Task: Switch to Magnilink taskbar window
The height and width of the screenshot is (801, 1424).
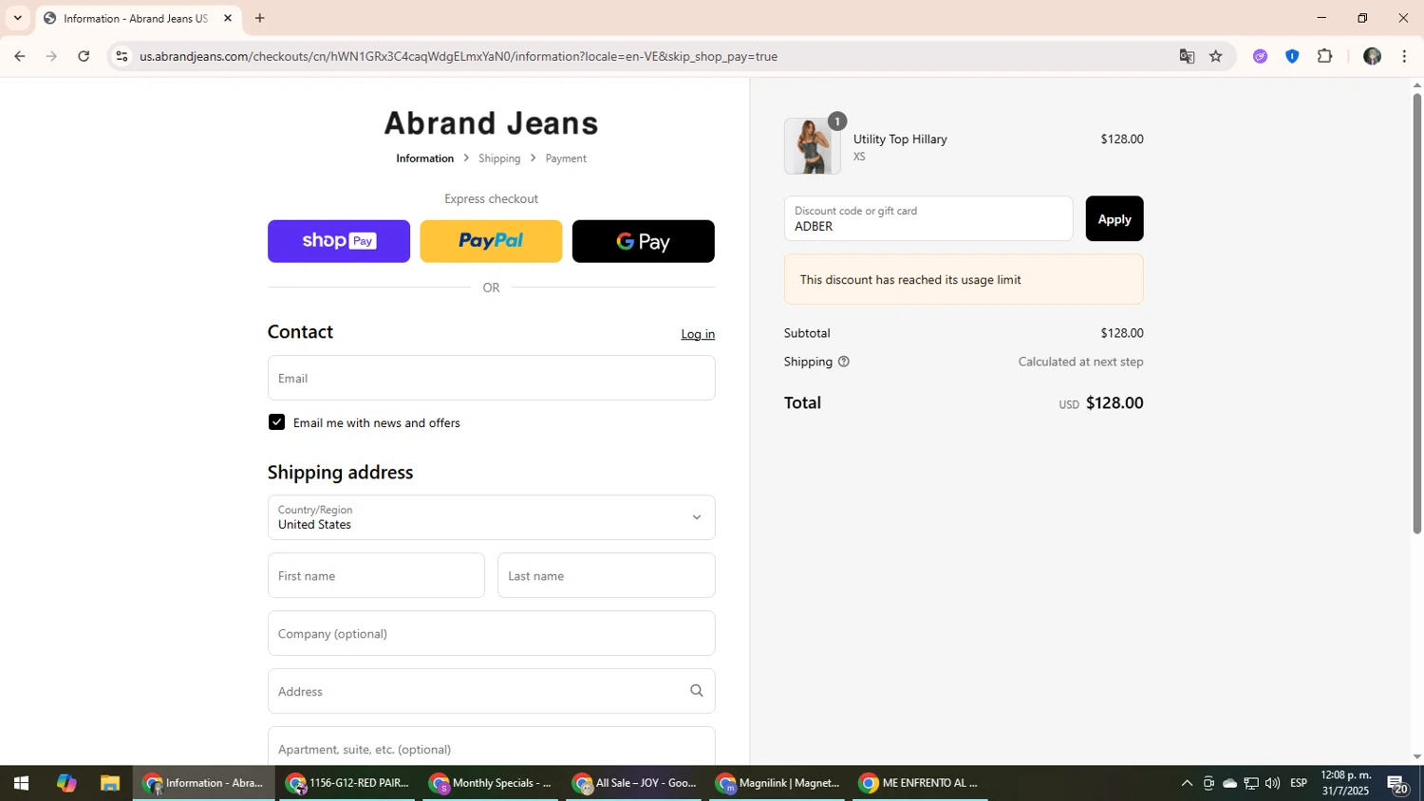Action: pos(778,783)
